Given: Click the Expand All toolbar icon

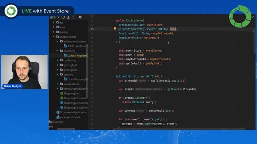Looking at the screenshot, I should (x=68, y=17).
